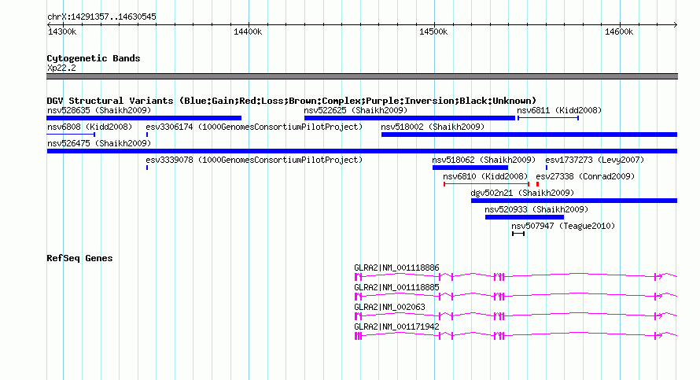Click the GLRA2|NM_001118885 gene label
The height and width of the screenshot is (380, 700).
(396, 288)
